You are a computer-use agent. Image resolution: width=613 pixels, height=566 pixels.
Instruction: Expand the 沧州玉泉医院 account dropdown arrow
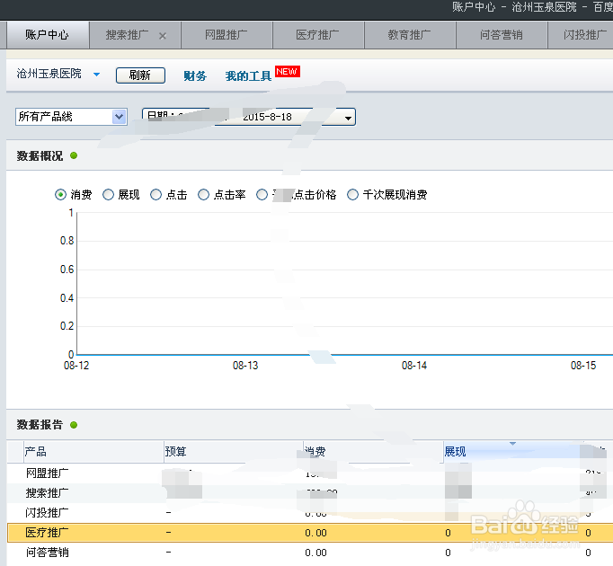coord(96,75)
